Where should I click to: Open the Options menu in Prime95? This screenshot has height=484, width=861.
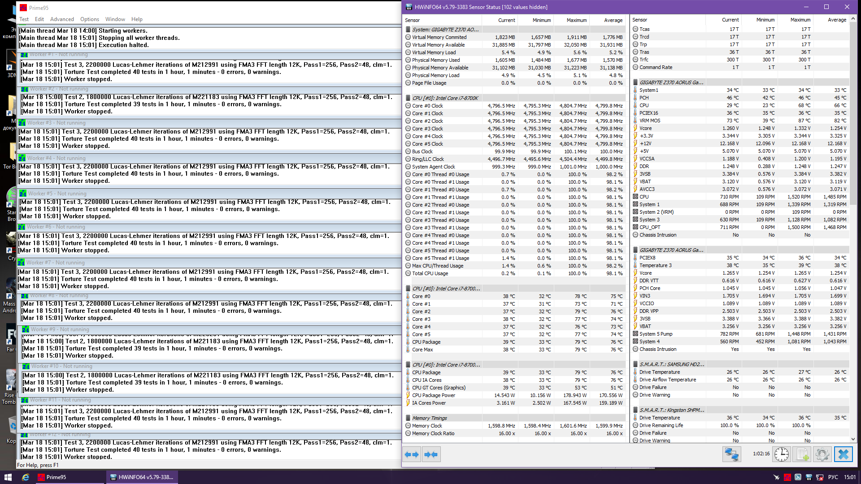[x=90, y=19]
